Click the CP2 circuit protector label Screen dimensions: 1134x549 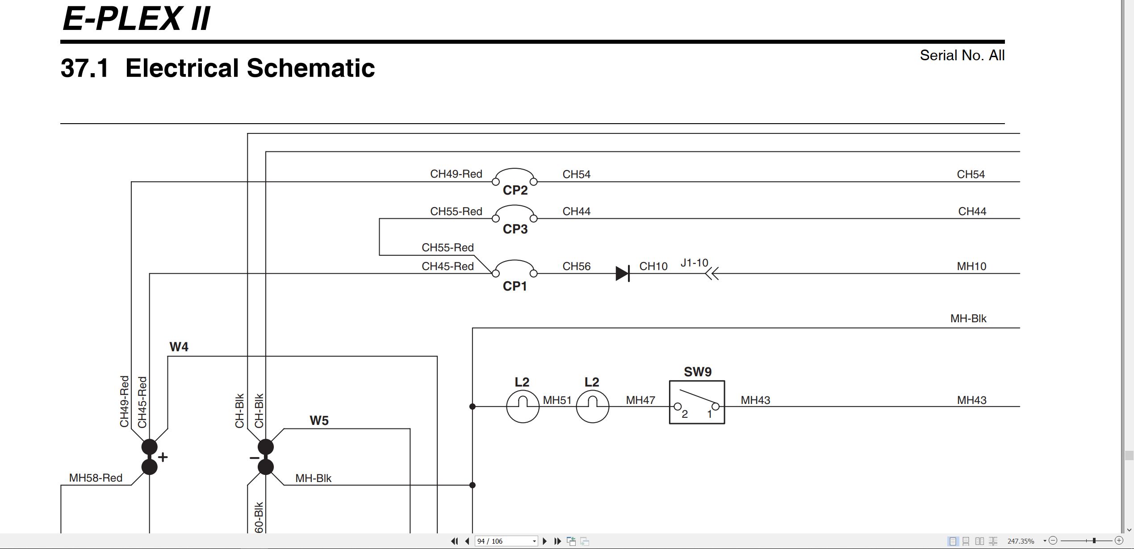pyautogui.click(x=515, y=190)
